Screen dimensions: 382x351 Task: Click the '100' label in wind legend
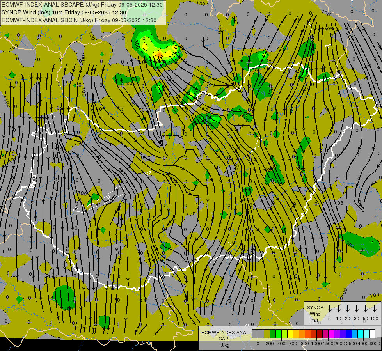click(x=375, y=319)
